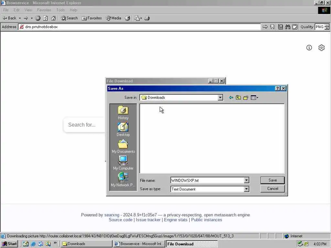Expand quick launch overflow chevron
The width and height of the screenshot is (331, 248).
(55, 243)
